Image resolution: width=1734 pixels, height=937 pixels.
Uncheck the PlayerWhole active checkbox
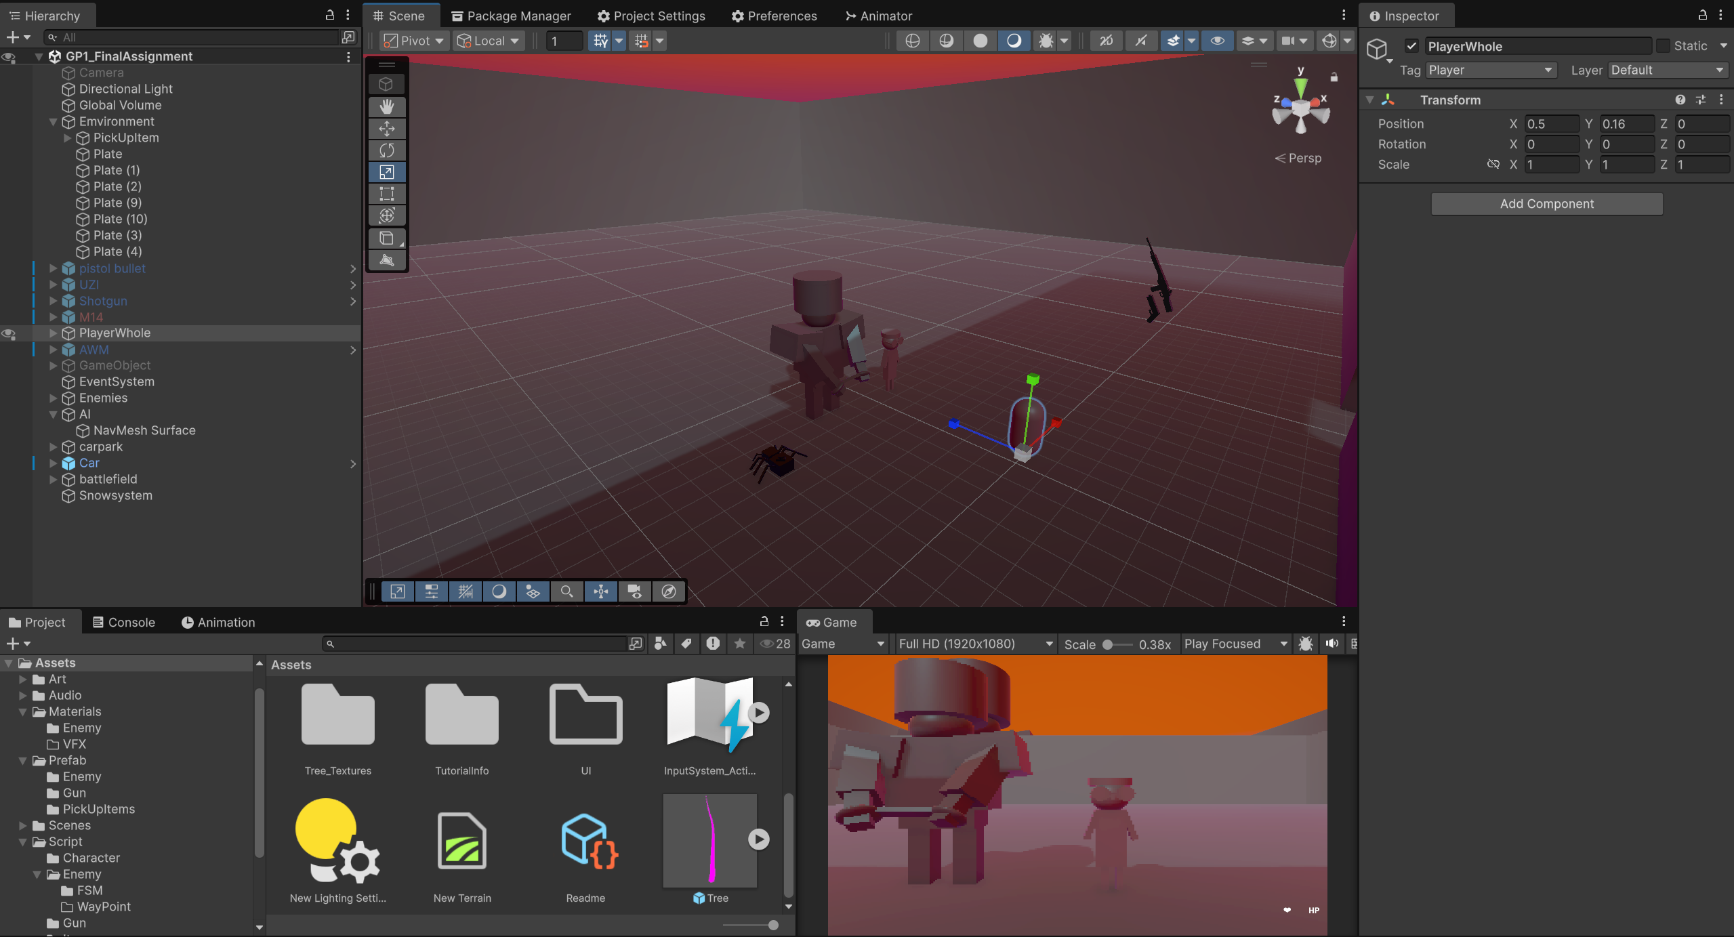point(1411,46)
